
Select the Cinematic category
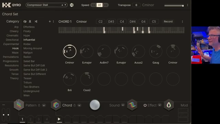coord(12,35)
